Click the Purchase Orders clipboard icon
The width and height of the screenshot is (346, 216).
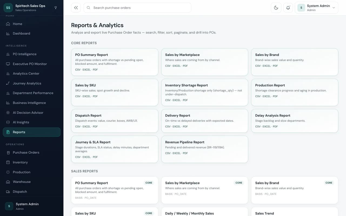coord(8,153)
